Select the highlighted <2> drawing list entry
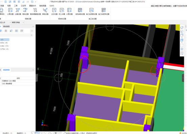 [5, 40]
